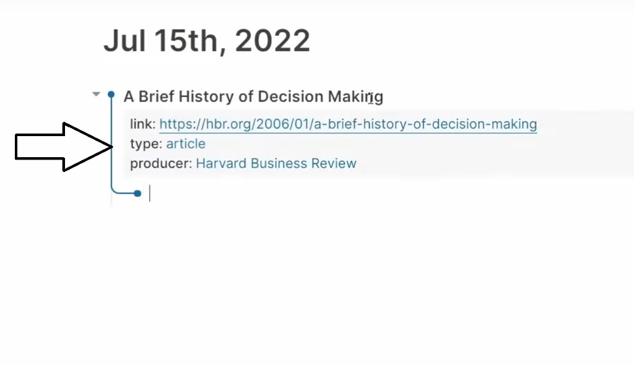Click the 'type:' property key

click(145, 144)
